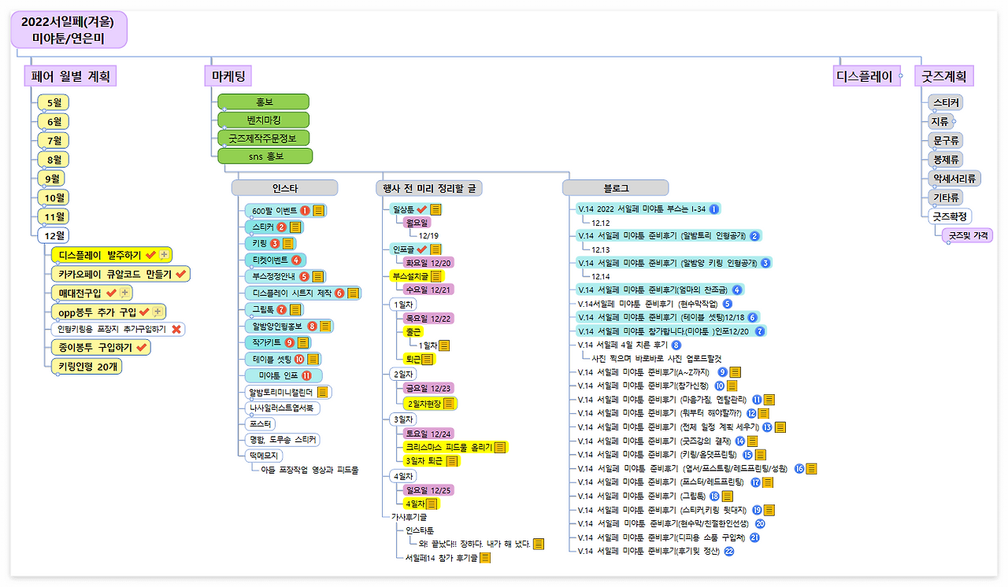Viewport: 1008px width, 587px height.
Task: Open note icon on 부스정정안내
Action: (318, 276)
